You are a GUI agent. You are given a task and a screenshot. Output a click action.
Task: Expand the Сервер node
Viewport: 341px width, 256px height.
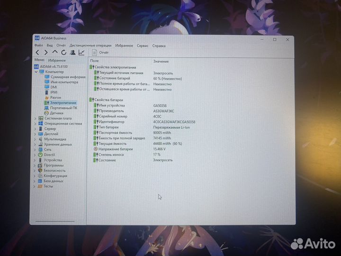(35, 129)
